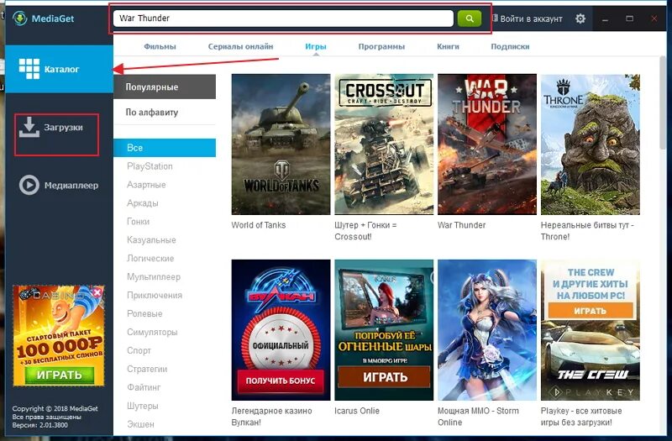Open settings via the gear icon

(580, 18)
